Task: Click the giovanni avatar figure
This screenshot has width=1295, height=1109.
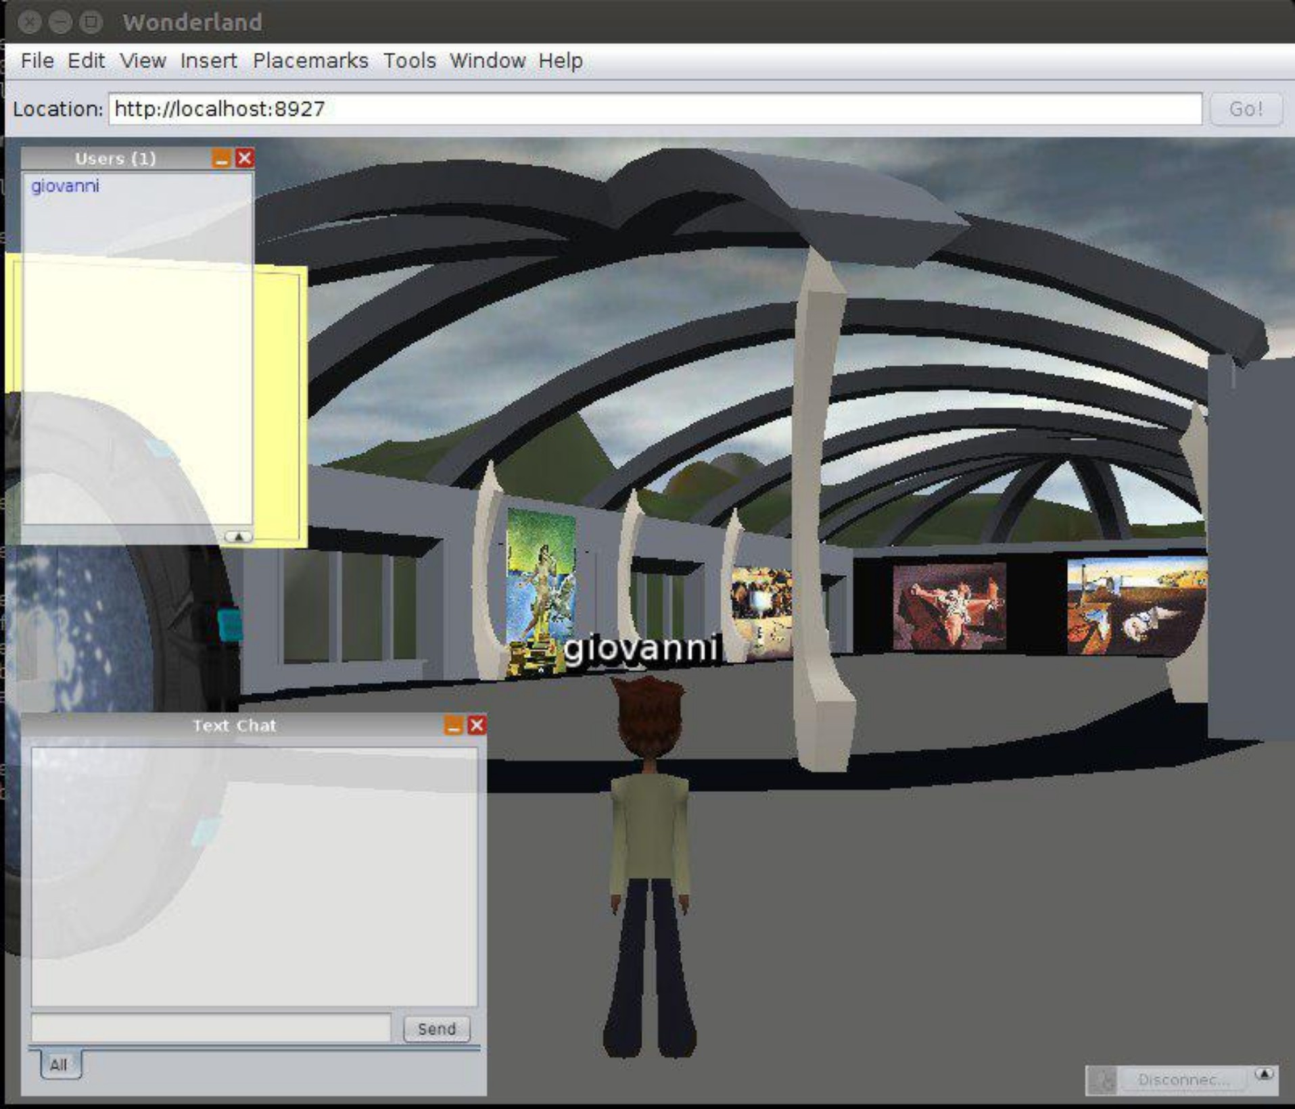Action: tap(649, 868)
